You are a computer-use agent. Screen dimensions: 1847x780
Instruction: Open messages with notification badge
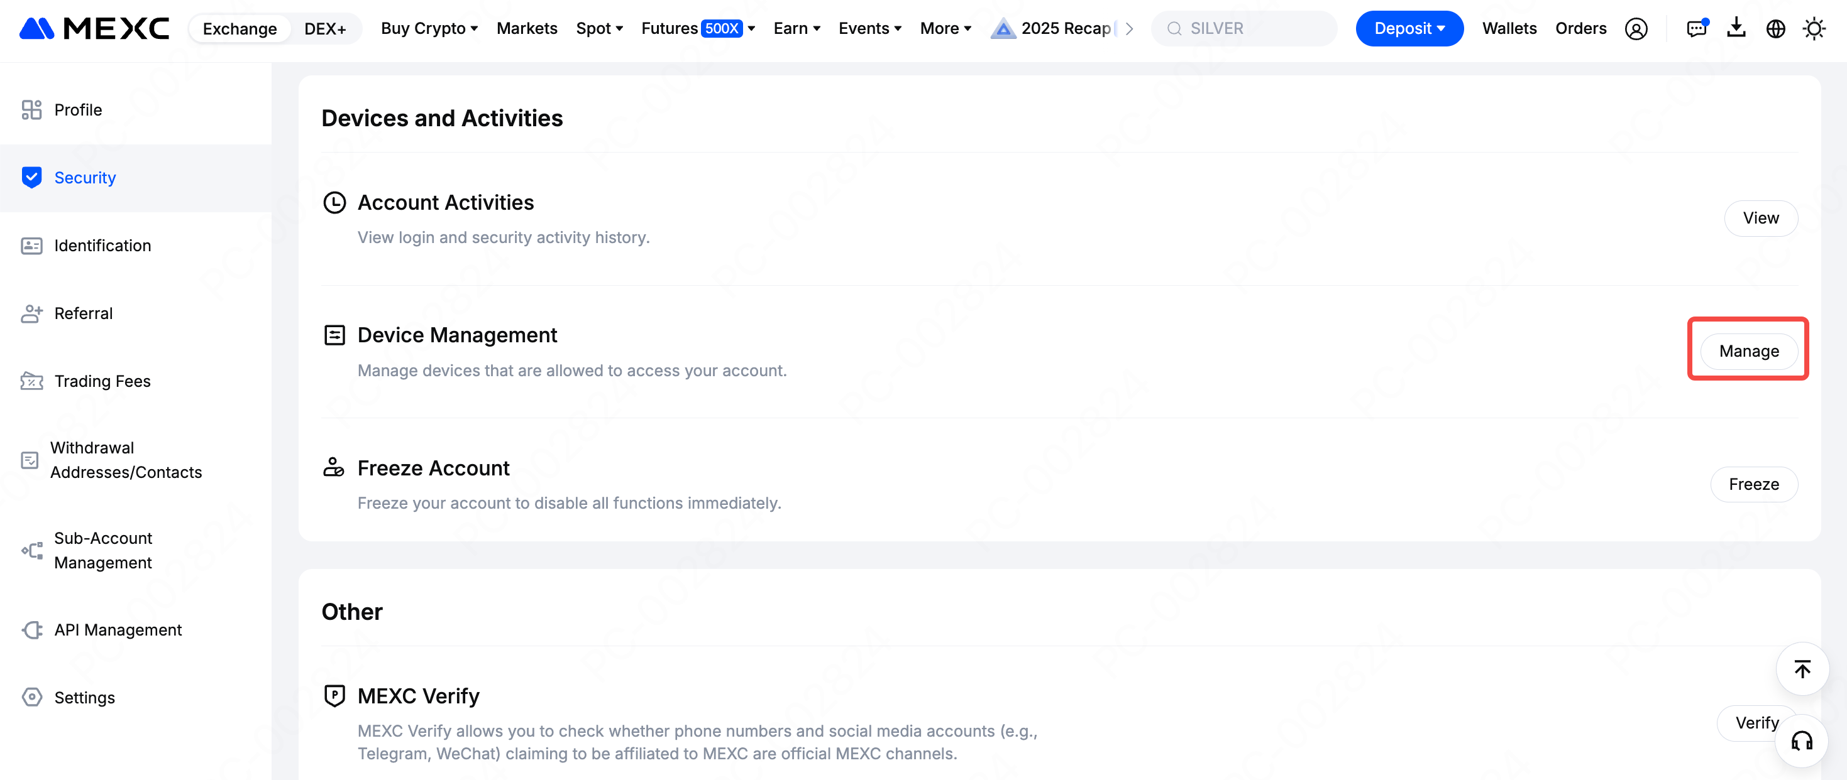pos(1697,29)
